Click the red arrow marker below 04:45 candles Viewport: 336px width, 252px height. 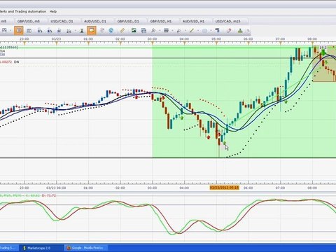pos(209,137)
